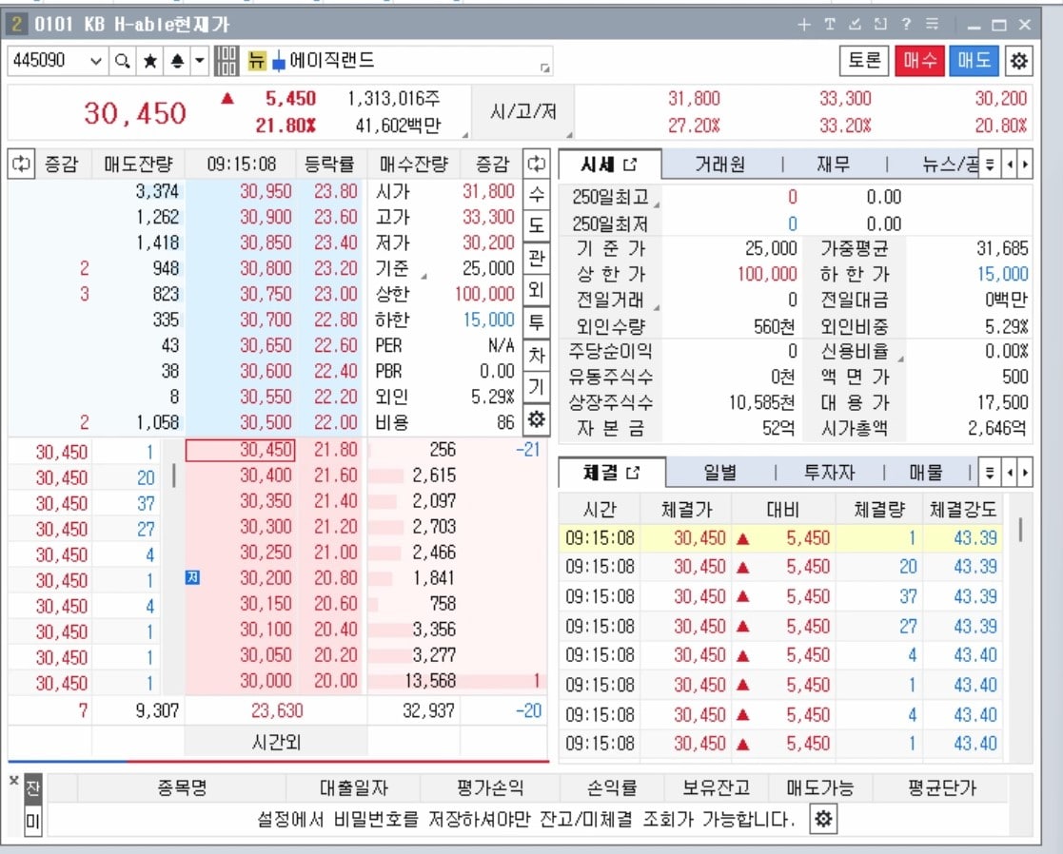Click the 관 side button

(x=536, y=258)
